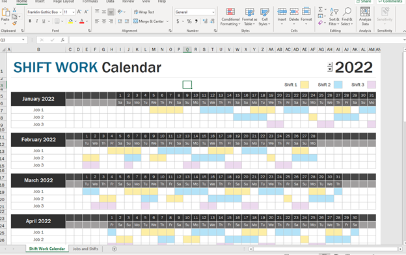Viewport: 406px width, 255px height.
Task: Toggle Wrap Text on
Action: click(144, 12)
